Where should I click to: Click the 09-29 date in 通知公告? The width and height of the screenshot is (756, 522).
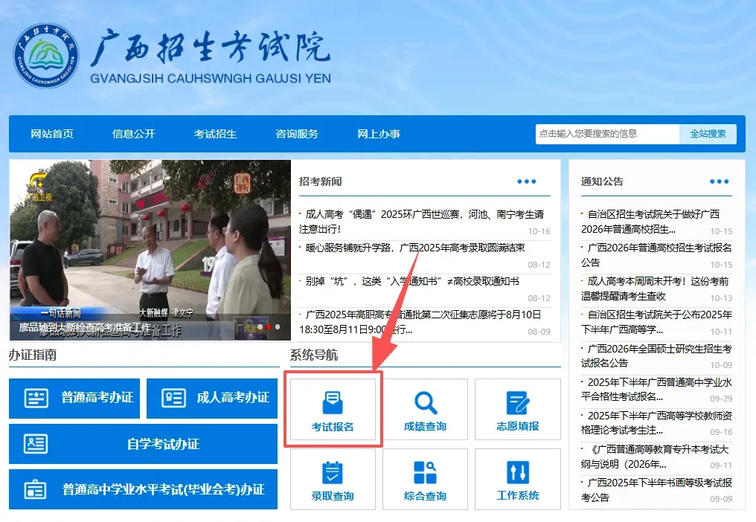[x=721, y=399]
